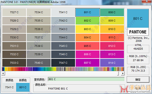Choose the 805 C red swatch
152x94 pixels.
[x=87, y=46]
